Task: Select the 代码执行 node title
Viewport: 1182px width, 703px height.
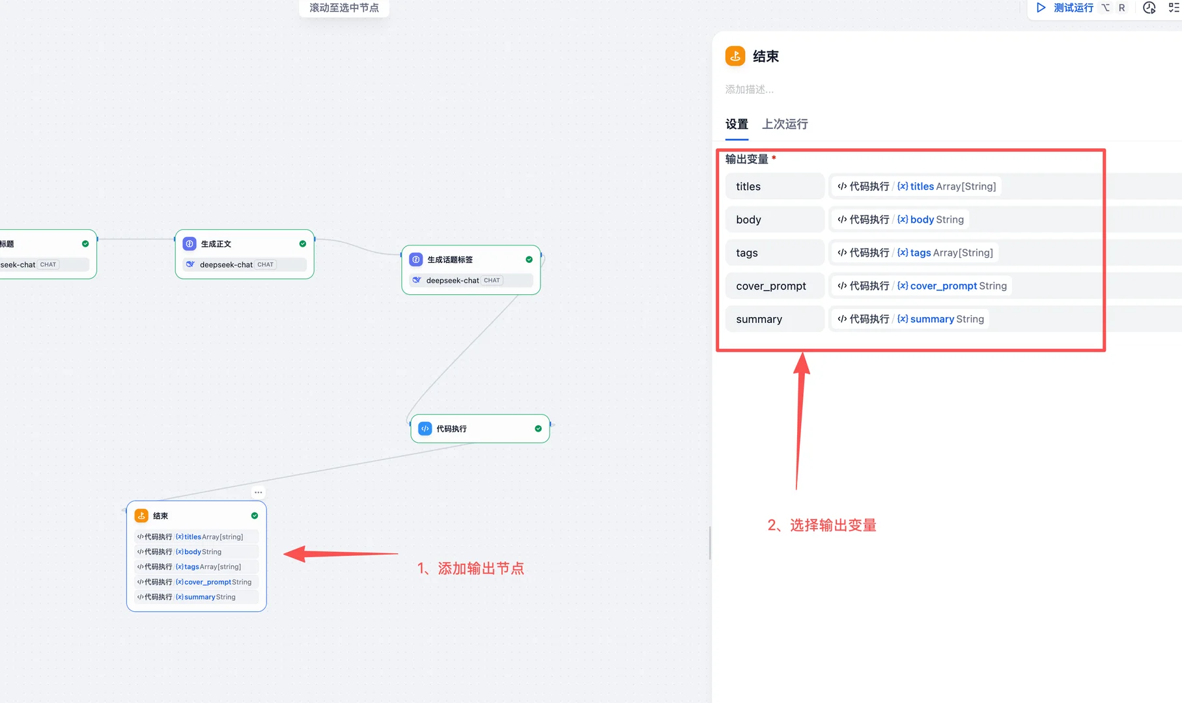Action: coord(451,428)
